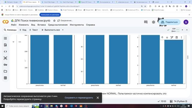Close the default browser info bar

189,15
